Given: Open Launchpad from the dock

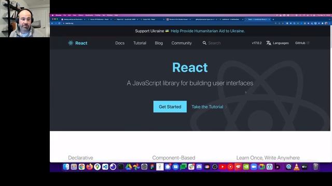Looking at the screenshot, I should [x=74, y=167].
